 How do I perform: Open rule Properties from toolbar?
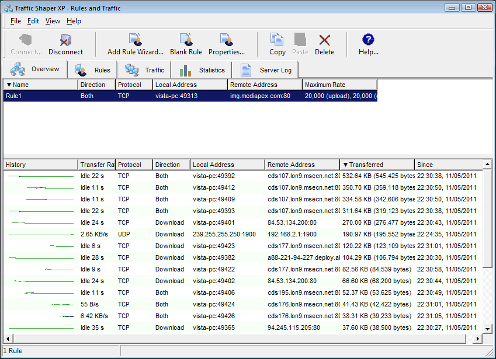227,44
